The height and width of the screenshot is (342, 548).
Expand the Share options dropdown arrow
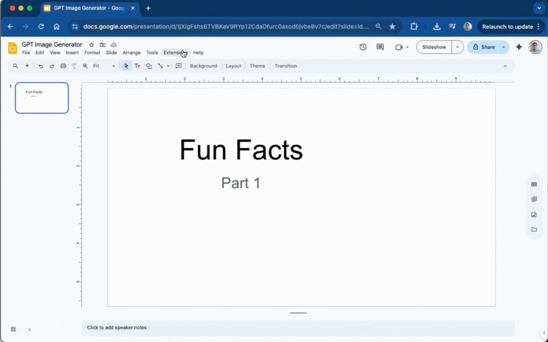tap(504, 47)
